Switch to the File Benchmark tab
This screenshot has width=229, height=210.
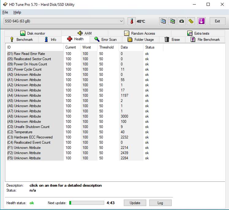pyautogui.click(x=205, y=40)
